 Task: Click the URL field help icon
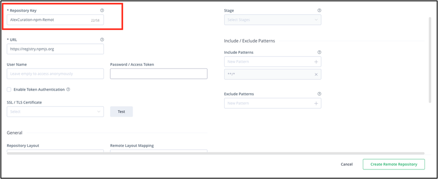[x=102, y=39]
